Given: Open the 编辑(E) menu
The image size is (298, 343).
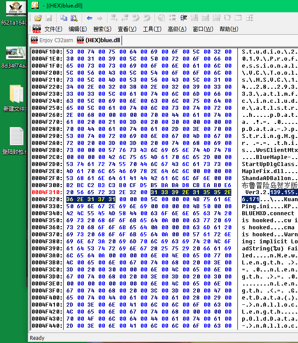Looking at the screenshot, I should pos(77,29).
